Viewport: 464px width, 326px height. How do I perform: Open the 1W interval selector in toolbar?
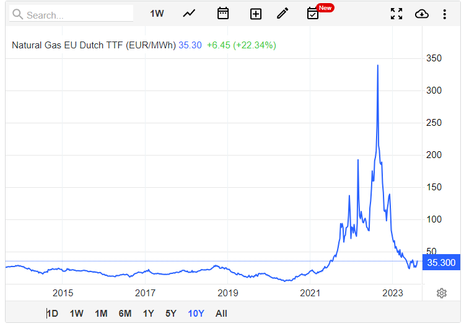tap(157, 14)
